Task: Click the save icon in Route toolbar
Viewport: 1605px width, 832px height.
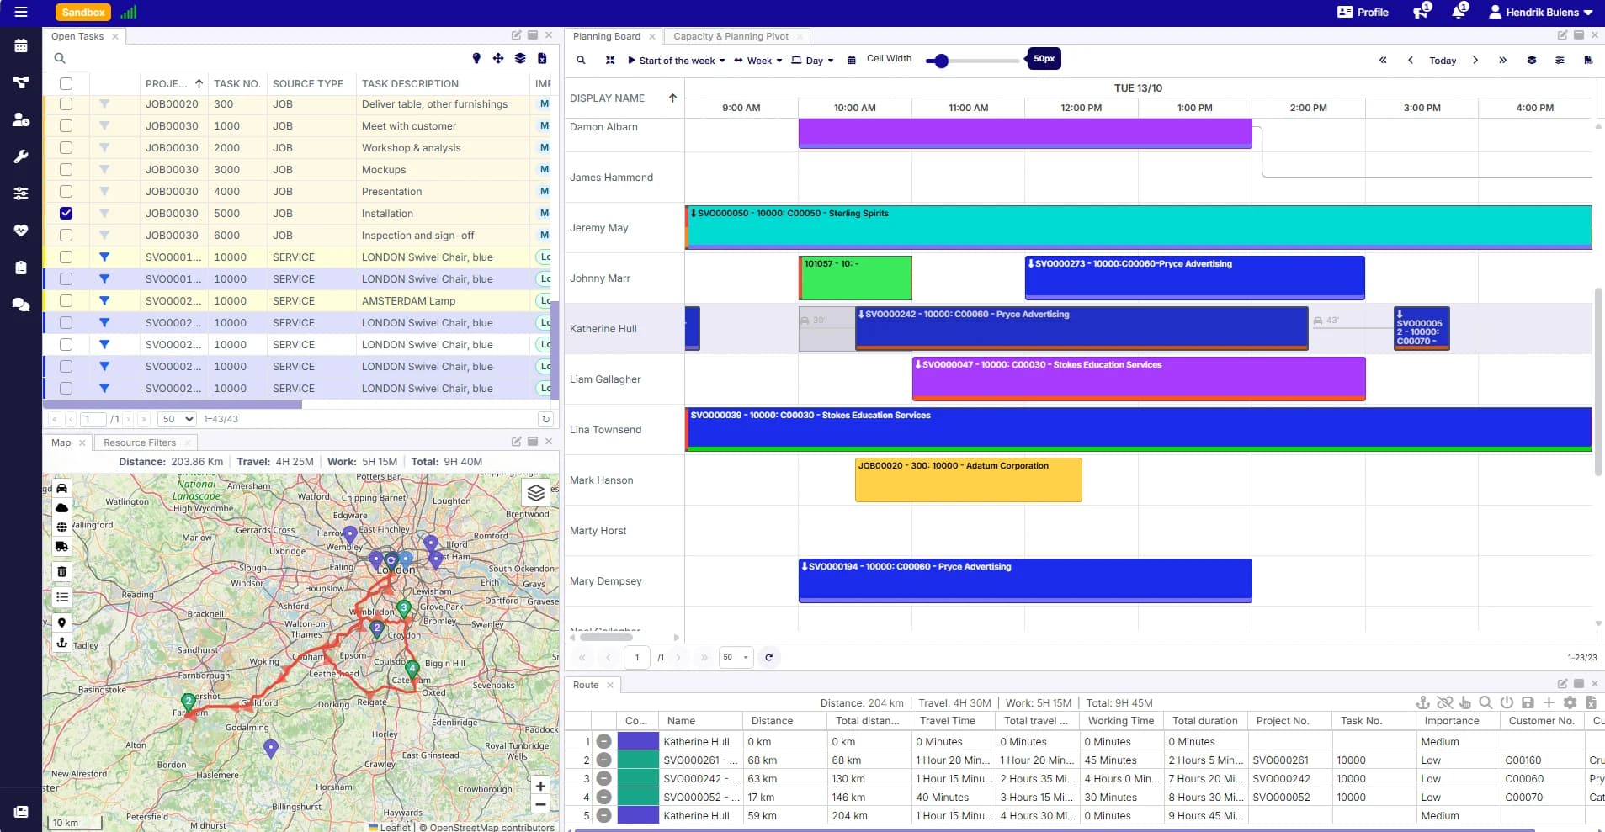Action: (1528, 702)
